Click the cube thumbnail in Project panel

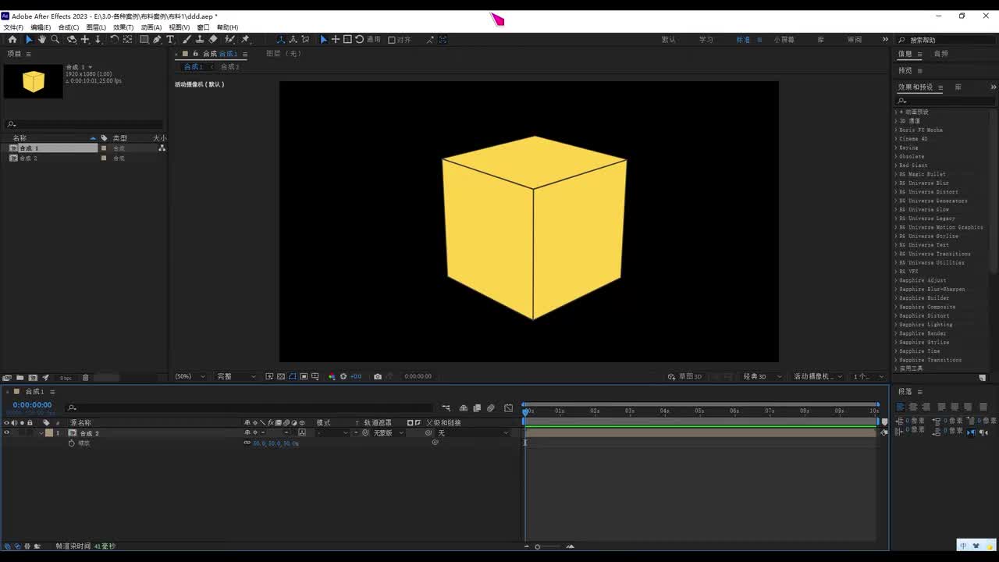[33, 81]
